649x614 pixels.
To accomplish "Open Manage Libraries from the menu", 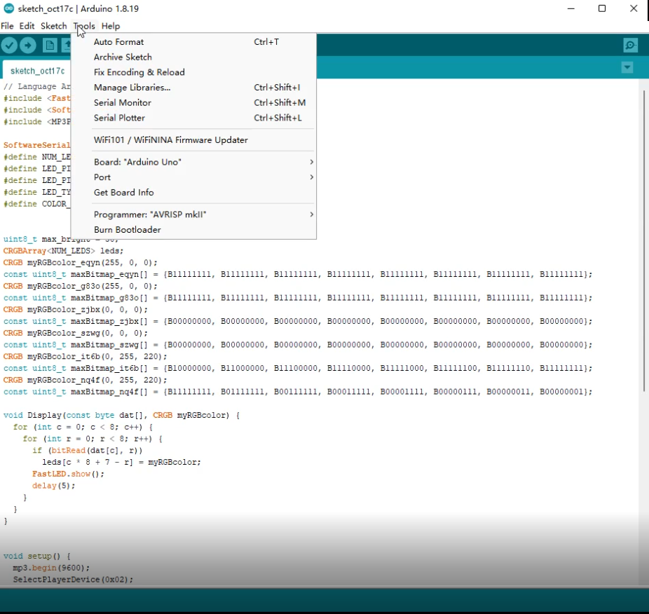I will (x=132, y=88).
